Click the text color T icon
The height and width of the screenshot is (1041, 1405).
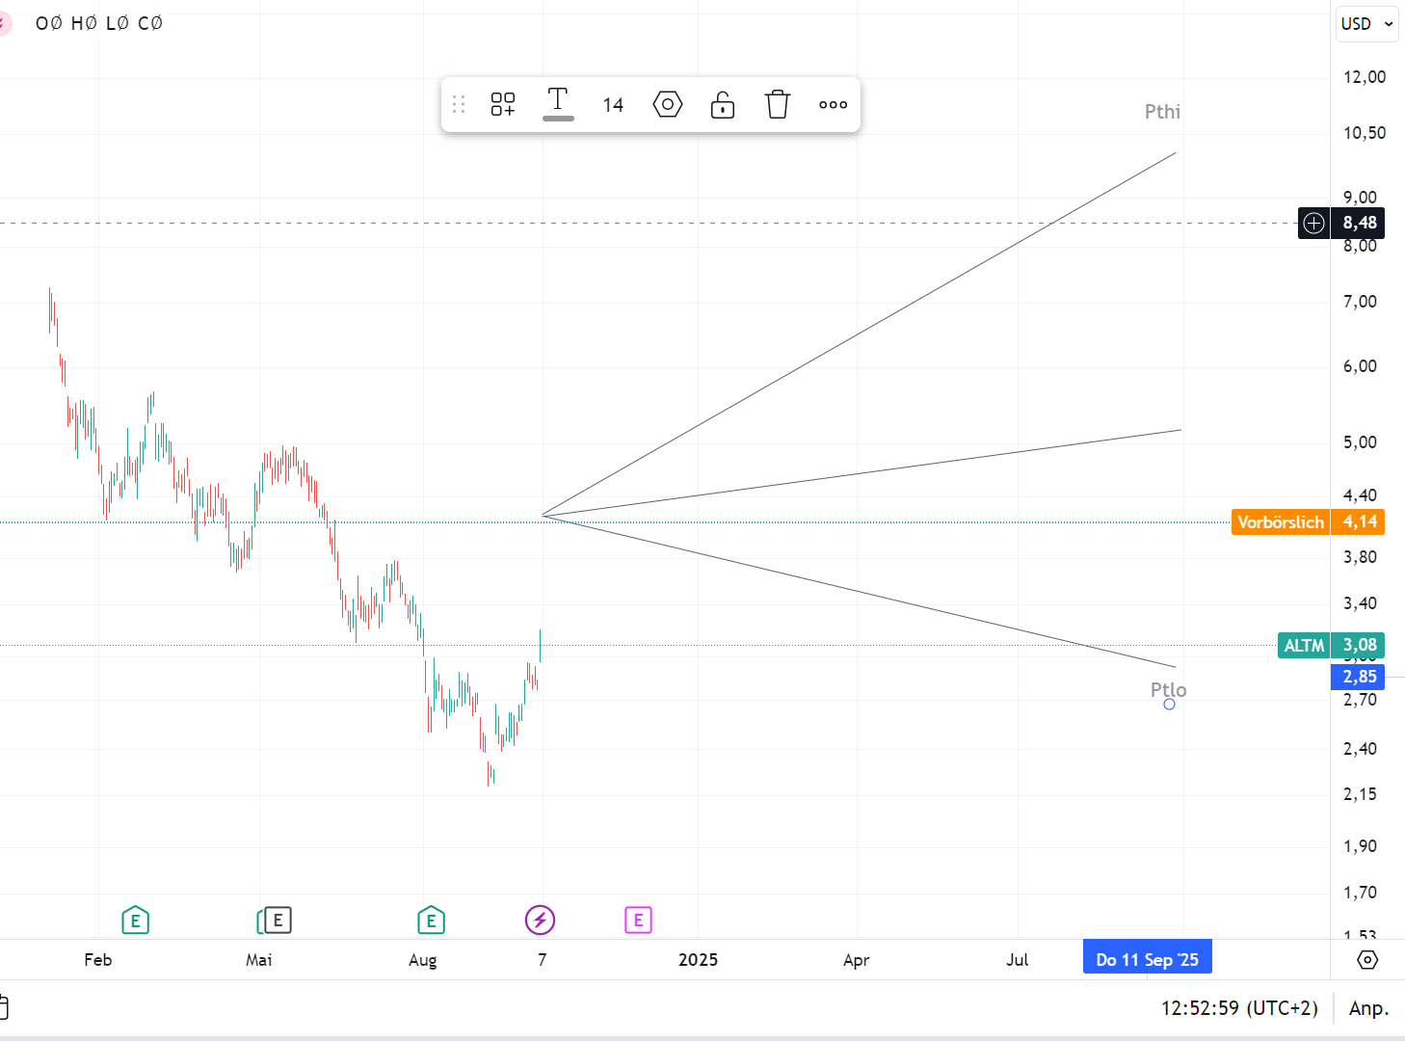(558, 102)
